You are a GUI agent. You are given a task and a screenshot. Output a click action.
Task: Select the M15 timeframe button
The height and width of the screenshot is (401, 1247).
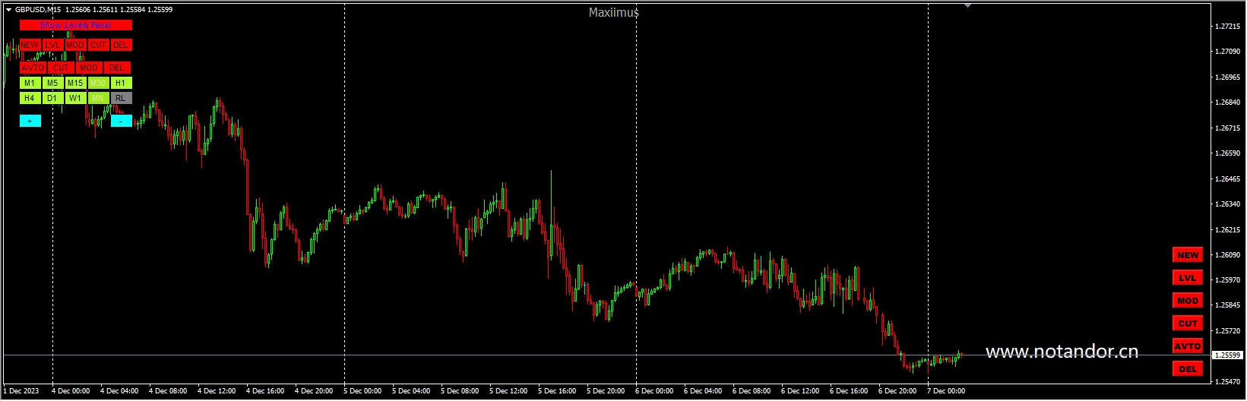(x=75, y=83)
